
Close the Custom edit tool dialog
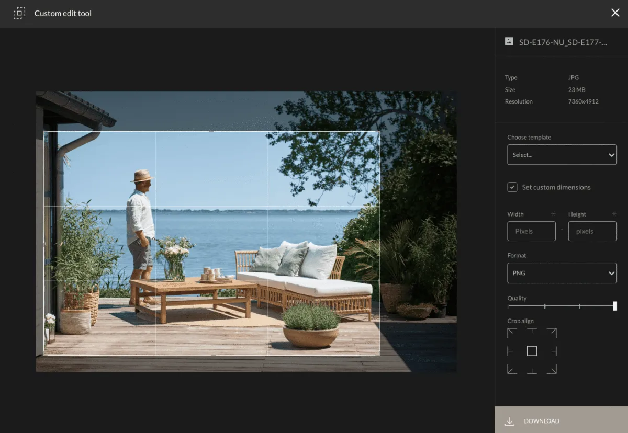(615, 13)
